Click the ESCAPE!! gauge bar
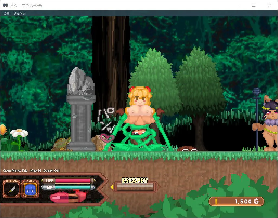 click(x=135, y=187)
